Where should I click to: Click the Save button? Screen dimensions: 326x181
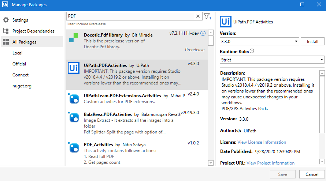[283, 174]
